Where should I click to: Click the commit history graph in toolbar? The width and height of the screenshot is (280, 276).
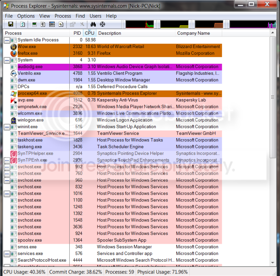pos(174,24)
